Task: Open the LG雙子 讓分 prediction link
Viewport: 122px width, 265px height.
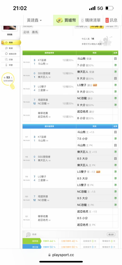Action: click(x=85, y=85)
